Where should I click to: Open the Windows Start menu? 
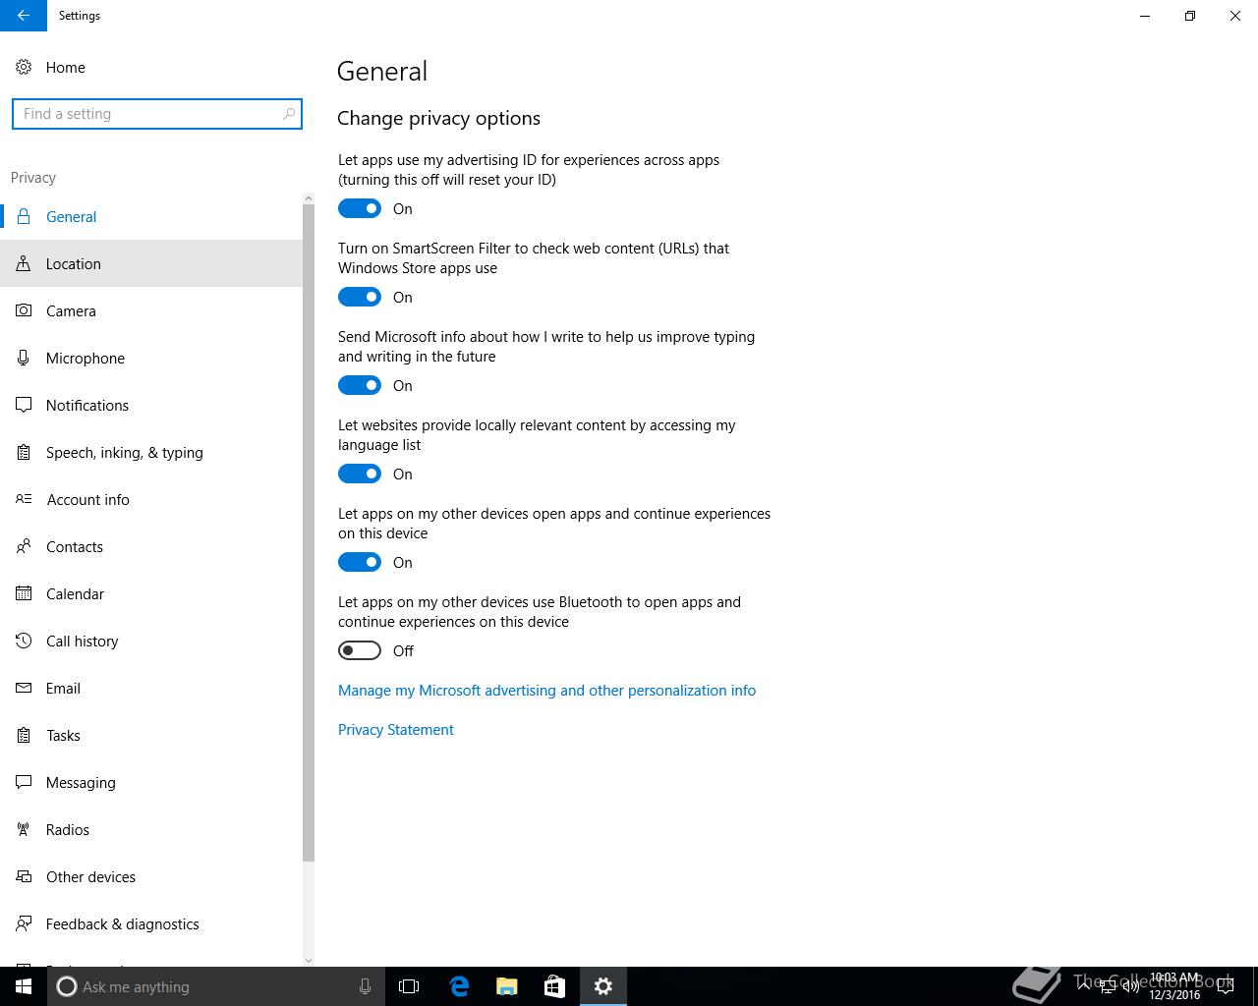point(24,986)
